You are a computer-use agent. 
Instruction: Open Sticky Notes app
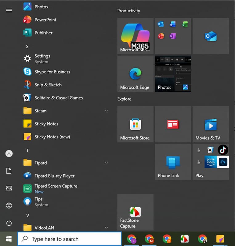point(66,124)
